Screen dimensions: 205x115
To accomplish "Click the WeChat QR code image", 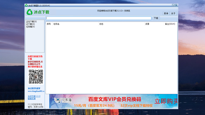I will [36, 77].
